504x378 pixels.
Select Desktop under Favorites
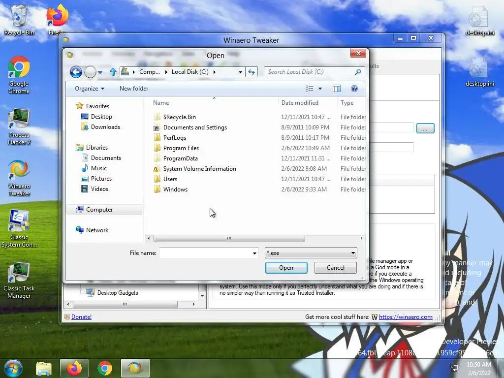[96, 117]
